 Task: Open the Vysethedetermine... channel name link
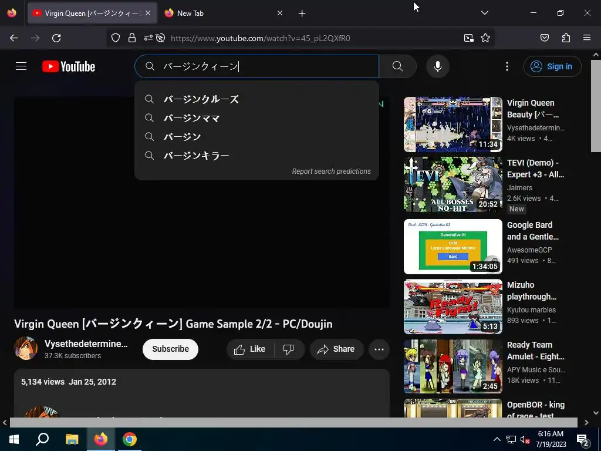click(86, 344)
